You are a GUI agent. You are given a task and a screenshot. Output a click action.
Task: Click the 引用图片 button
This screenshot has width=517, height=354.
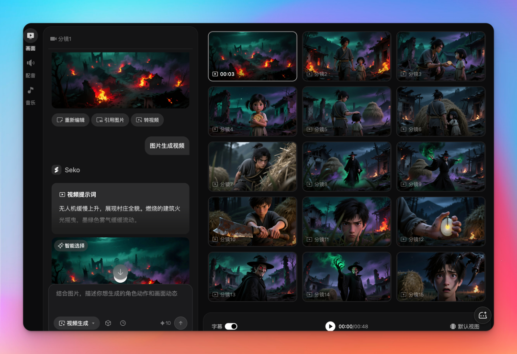[x=110, y=120]
